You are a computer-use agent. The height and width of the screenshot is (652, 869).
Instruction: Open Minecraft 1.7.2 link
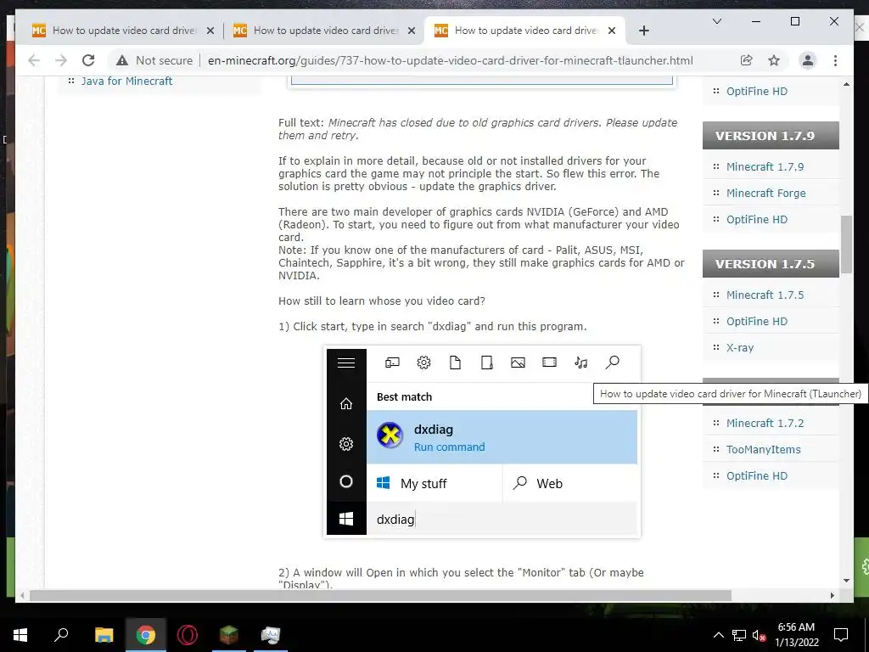tap(765, 423)
